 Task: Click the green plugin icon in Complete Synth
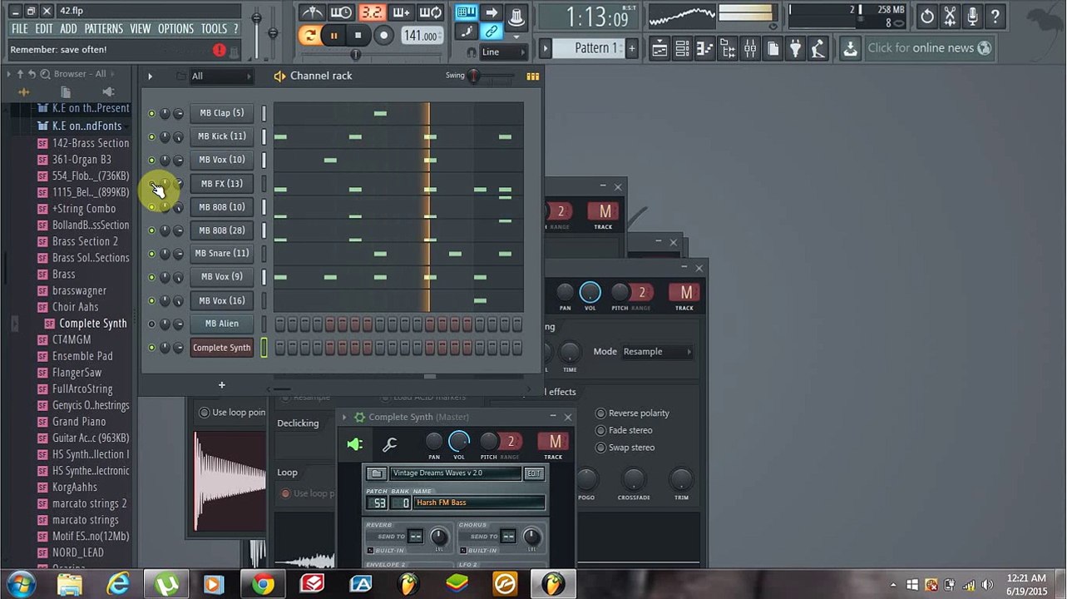[x=355, y=445]
